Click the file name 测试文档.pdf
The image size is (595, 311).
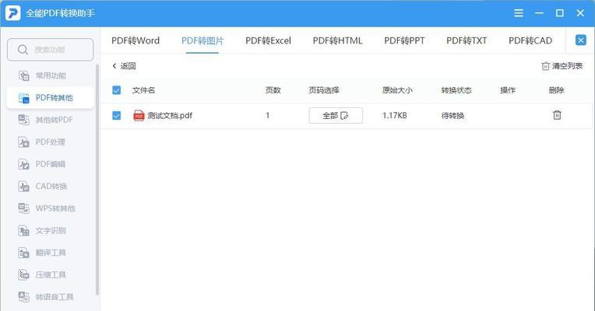pyautogui.click(x=170, y=116)
